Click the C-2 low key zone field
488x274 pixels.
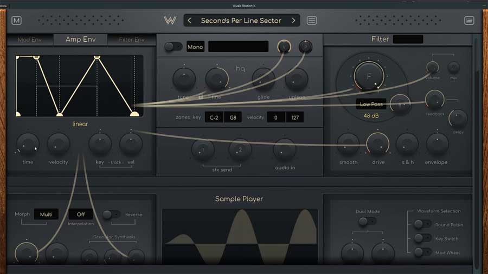214,118
